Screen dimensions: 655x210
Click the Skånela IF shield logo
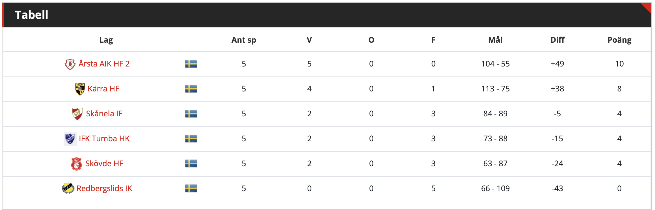click(77, 114)
